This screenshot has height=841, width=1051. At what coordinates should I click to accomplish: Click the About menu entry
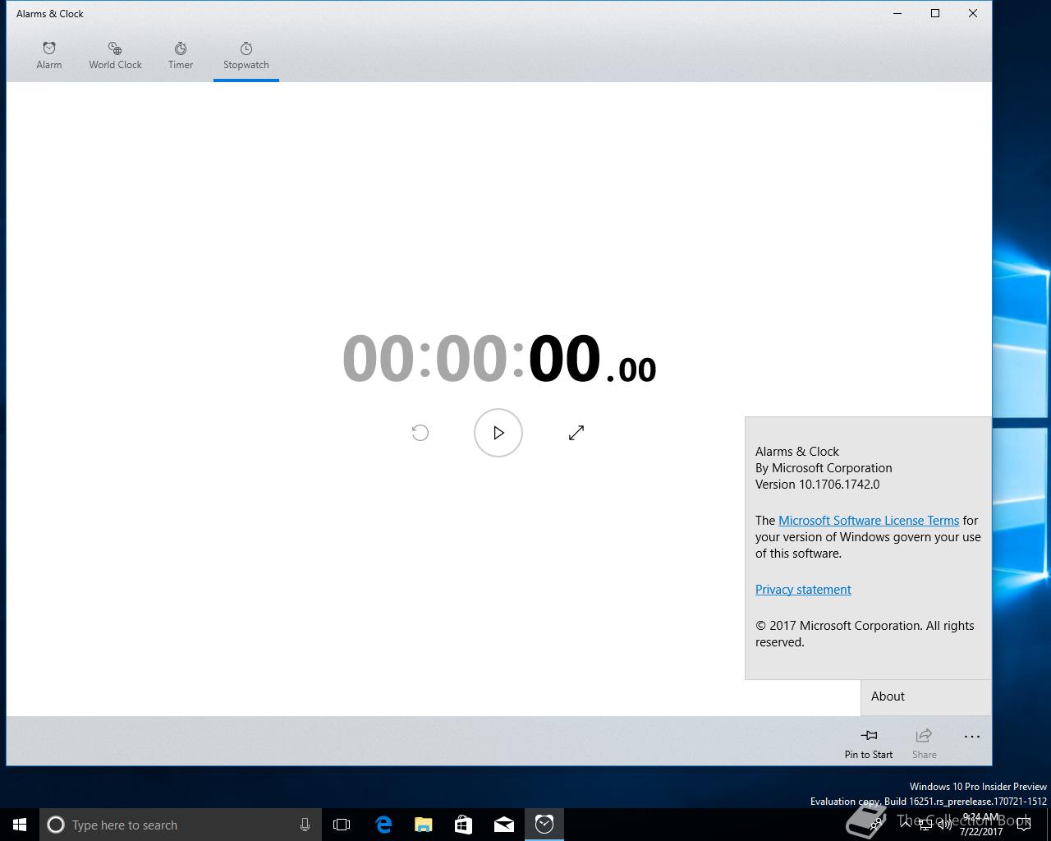coord(926,696)
